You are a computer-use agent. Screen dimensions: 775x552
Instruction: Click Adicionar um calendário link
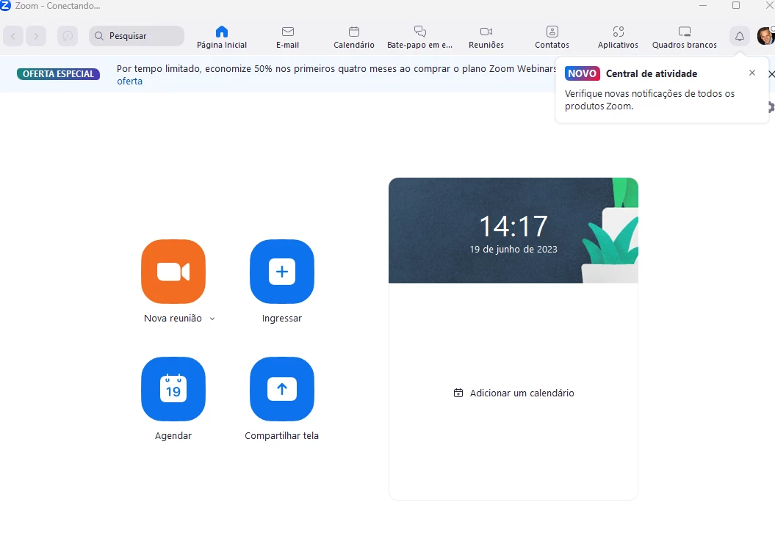click(513, 393)
